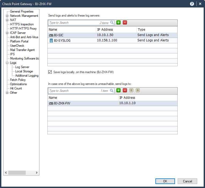Click the green add button for backup log servers
Screen dimensions: 205x188
(x=118, y=91)
